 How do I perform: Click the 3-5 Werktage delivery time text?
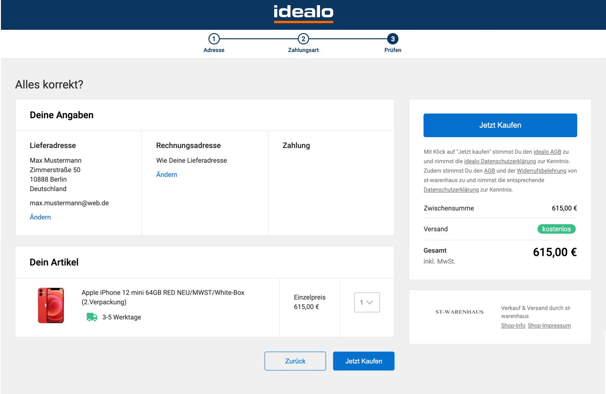pos(121,317)
